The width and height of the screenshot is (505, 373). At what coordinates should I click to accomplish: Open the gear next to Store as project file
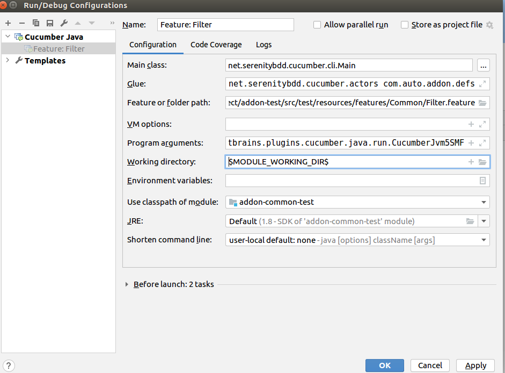pos(489,25)
